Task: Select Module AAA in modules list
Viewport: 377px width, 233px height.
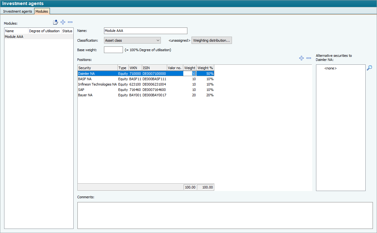Action: pos(14,37)
